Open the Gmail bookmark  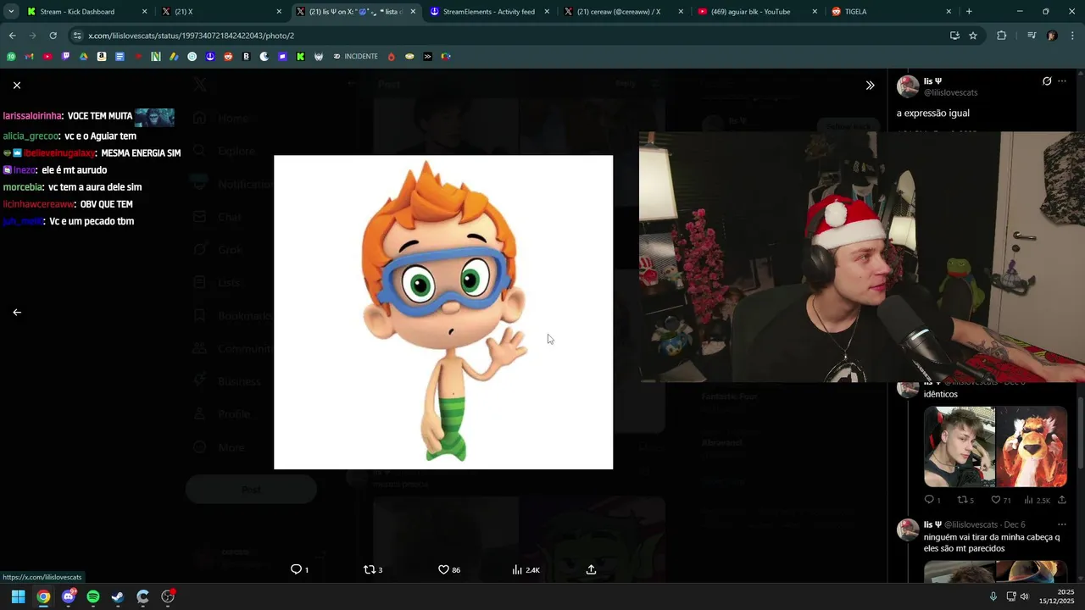coord(29,57)
